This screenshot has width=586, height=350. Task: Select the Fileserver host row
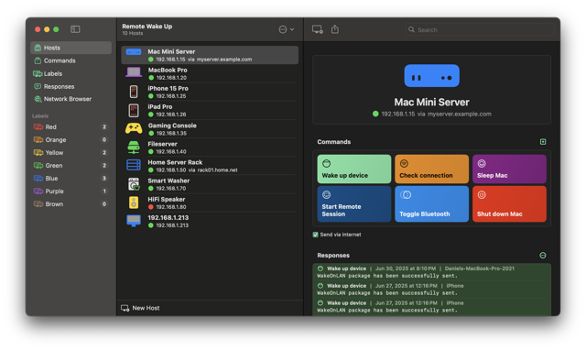[210, 148]
